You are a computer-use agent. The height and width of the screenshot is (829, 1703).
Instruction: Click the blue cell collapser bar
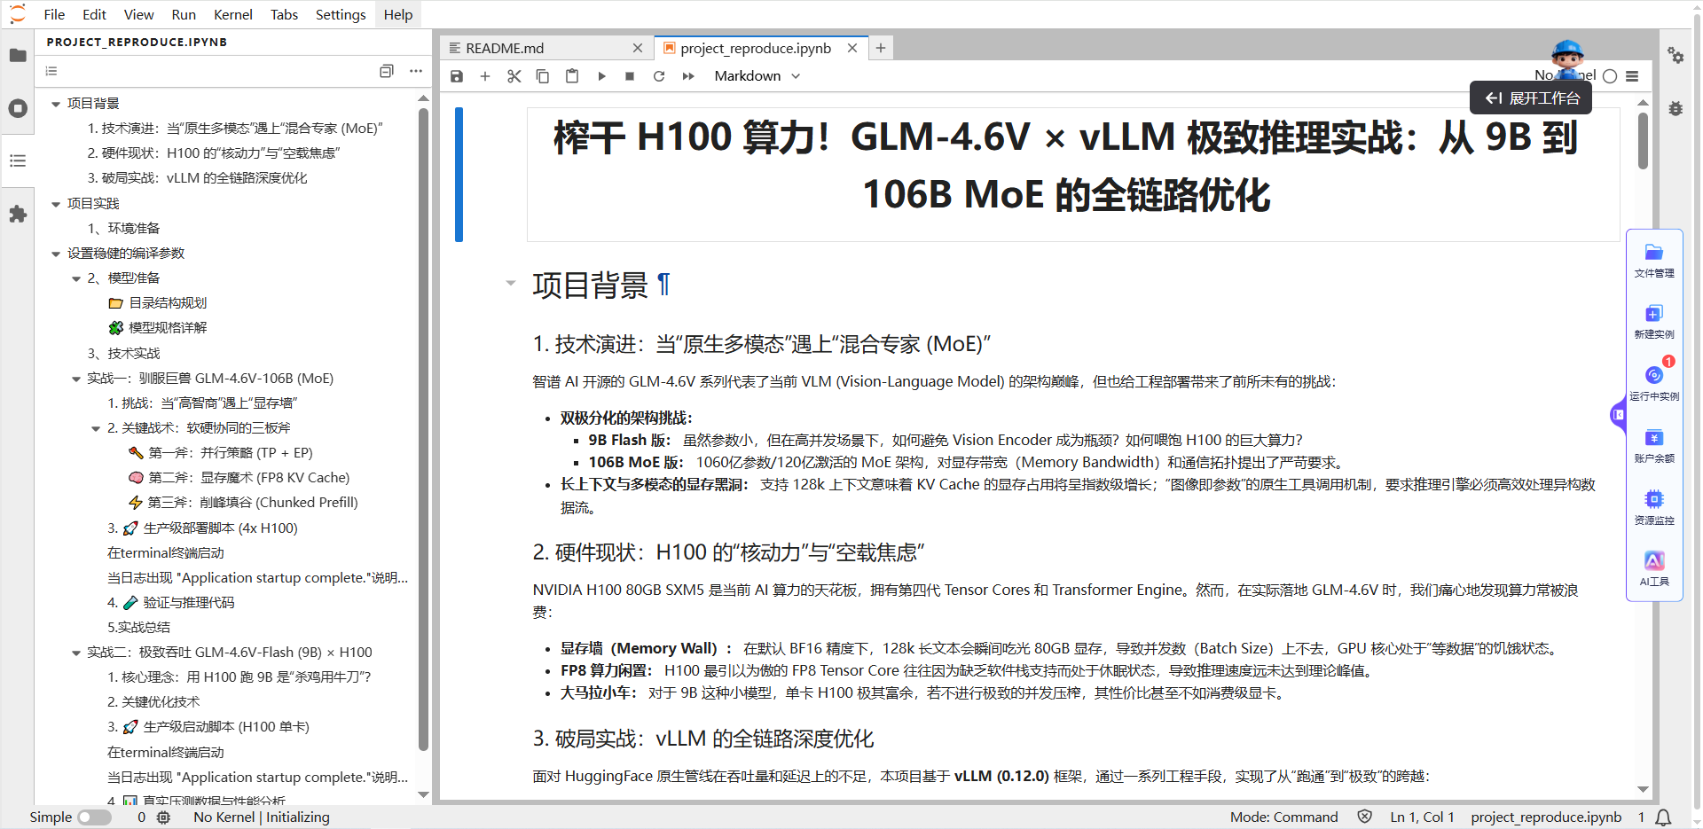(459, 174)
